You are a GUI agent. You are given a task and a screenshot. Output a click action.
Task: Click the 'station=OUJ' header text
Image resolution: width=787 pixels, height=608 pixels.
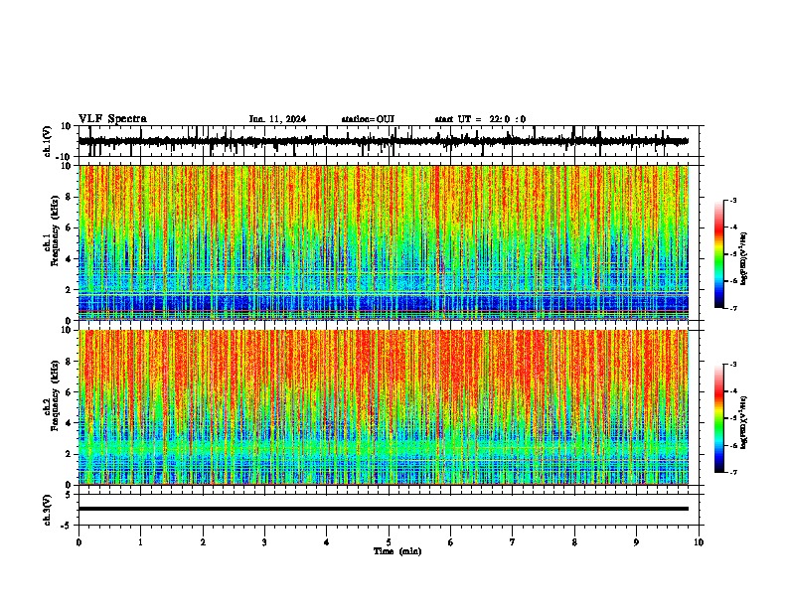[x=368, y=119]
